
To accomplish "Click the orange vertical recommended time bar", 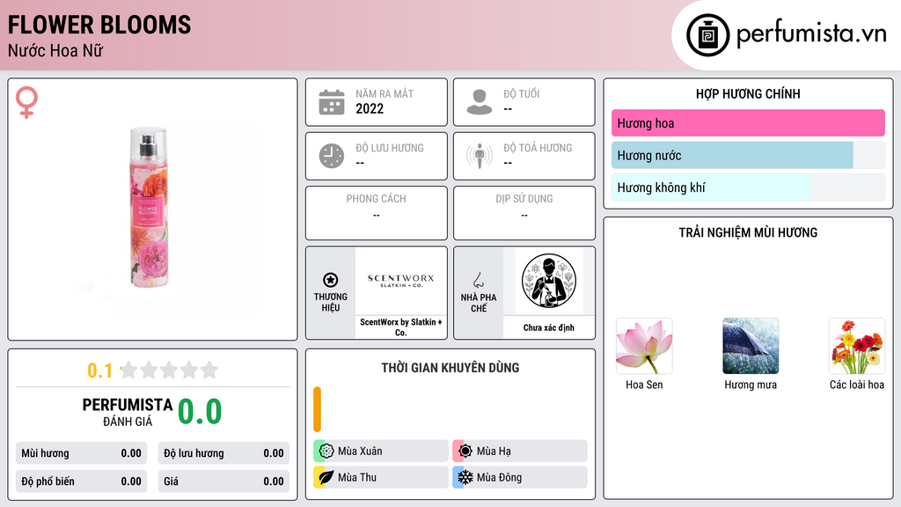I will pyautogui.click(x=317, y=409).
